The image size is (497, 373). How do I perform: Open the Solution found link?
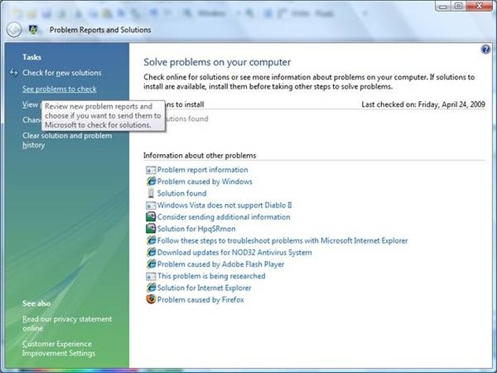click(182, 194)
